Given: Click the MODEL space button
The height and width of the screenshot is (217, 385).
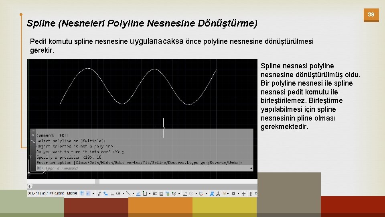Looking at the screenshot, I should tap(72, 193).
